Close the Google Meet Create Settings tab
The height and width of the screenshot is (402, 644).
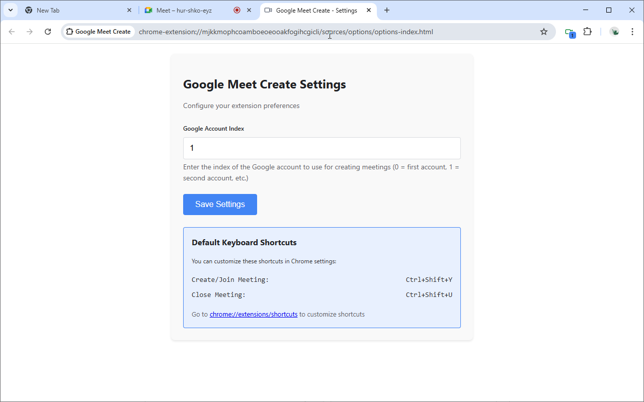coord(369,10)
